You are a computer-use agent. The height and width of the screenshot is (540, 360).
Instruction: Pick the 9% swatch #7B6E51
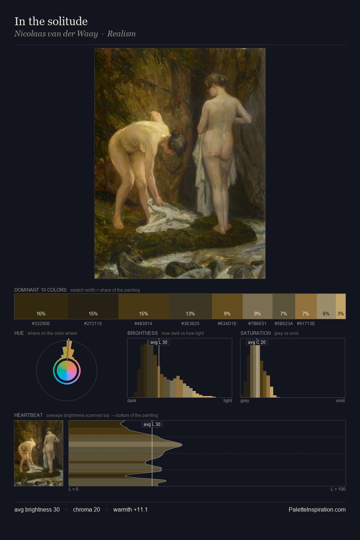click(x=257, y=306)
